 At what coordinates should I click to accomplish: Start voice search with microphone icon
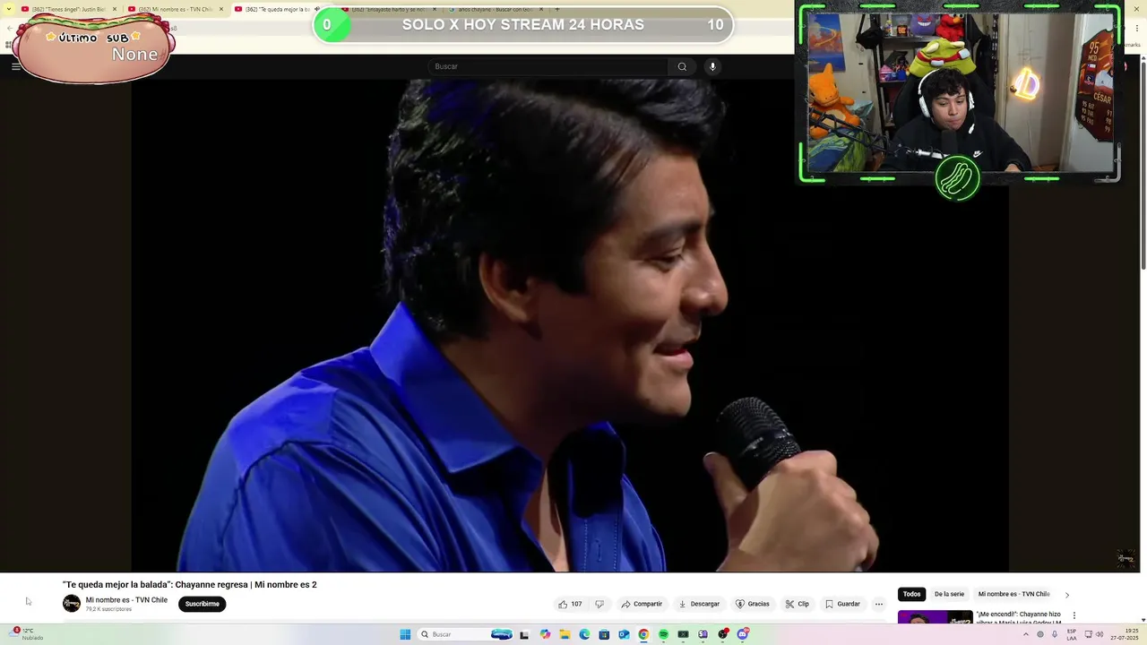pyautogui.click(x=712, y=66)
